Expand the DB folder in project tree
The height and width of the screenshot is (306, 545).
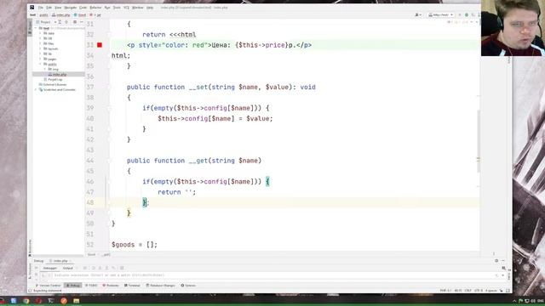coord(40,38)
